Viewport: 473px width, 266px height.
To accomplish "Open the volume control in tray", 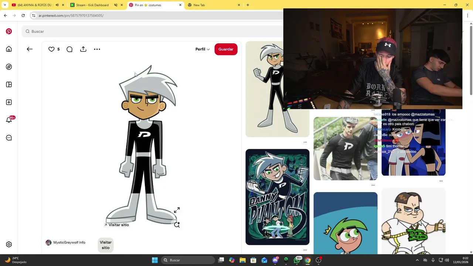I will click(x=447, y=260).
